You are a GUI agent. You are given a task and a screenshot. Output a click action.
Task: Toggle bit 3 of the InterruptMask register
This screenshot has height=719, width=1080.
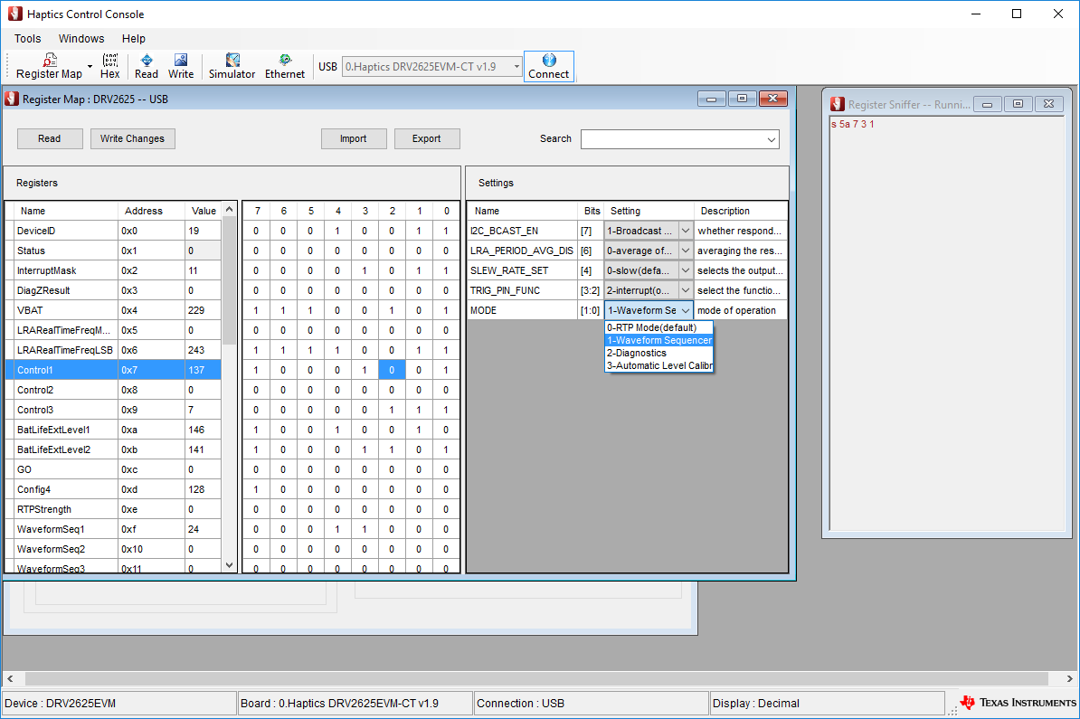[x=365, y=270]
